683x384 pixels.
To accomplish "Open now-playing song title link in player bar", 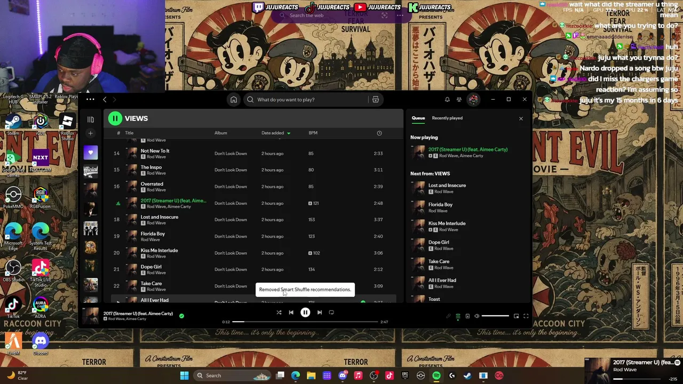I will pos(138,314).
